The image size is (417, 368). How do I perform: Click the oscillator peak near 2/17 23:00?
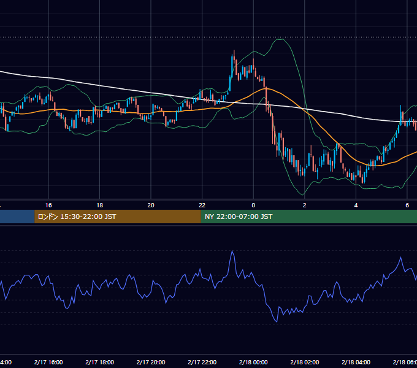click(x=232, y=251)
